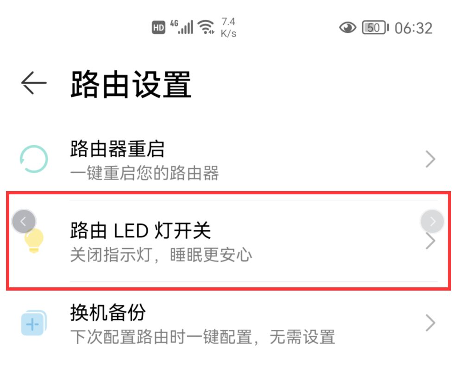This screenshot has width=458, height=391.
Task: Tap the 4G signal strength bars
Action: 182,27
